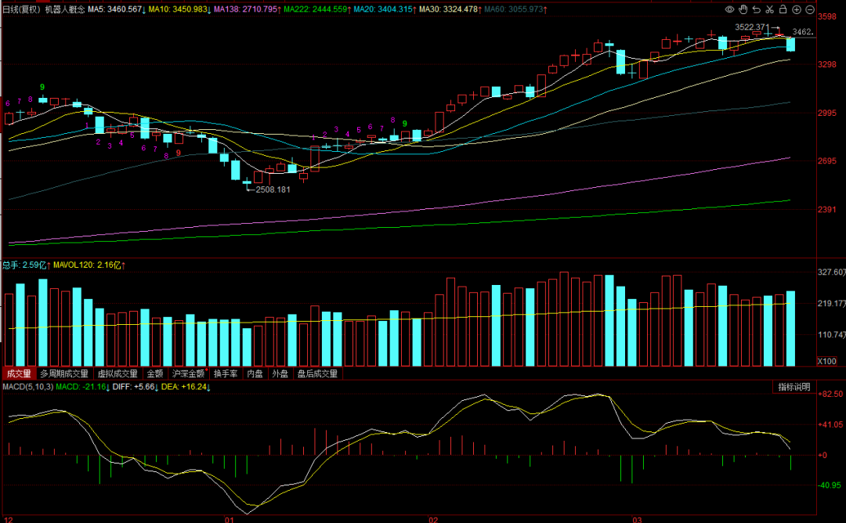Select the 换手率 tab
846x523 pixels.
click(x=226, y=373)
